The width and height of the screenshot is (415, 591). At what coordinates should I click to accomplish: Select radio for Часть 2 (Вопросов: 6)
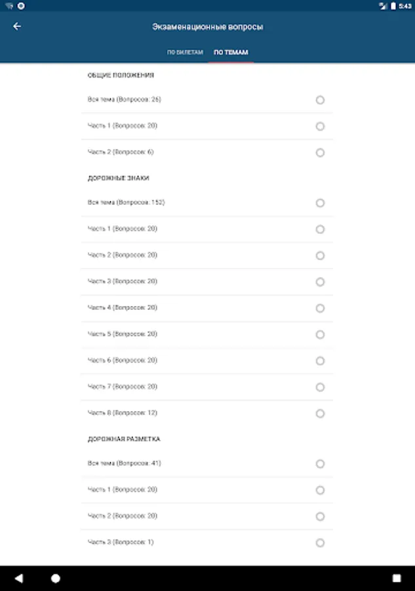pyautogui.click(x=320, y=152)
